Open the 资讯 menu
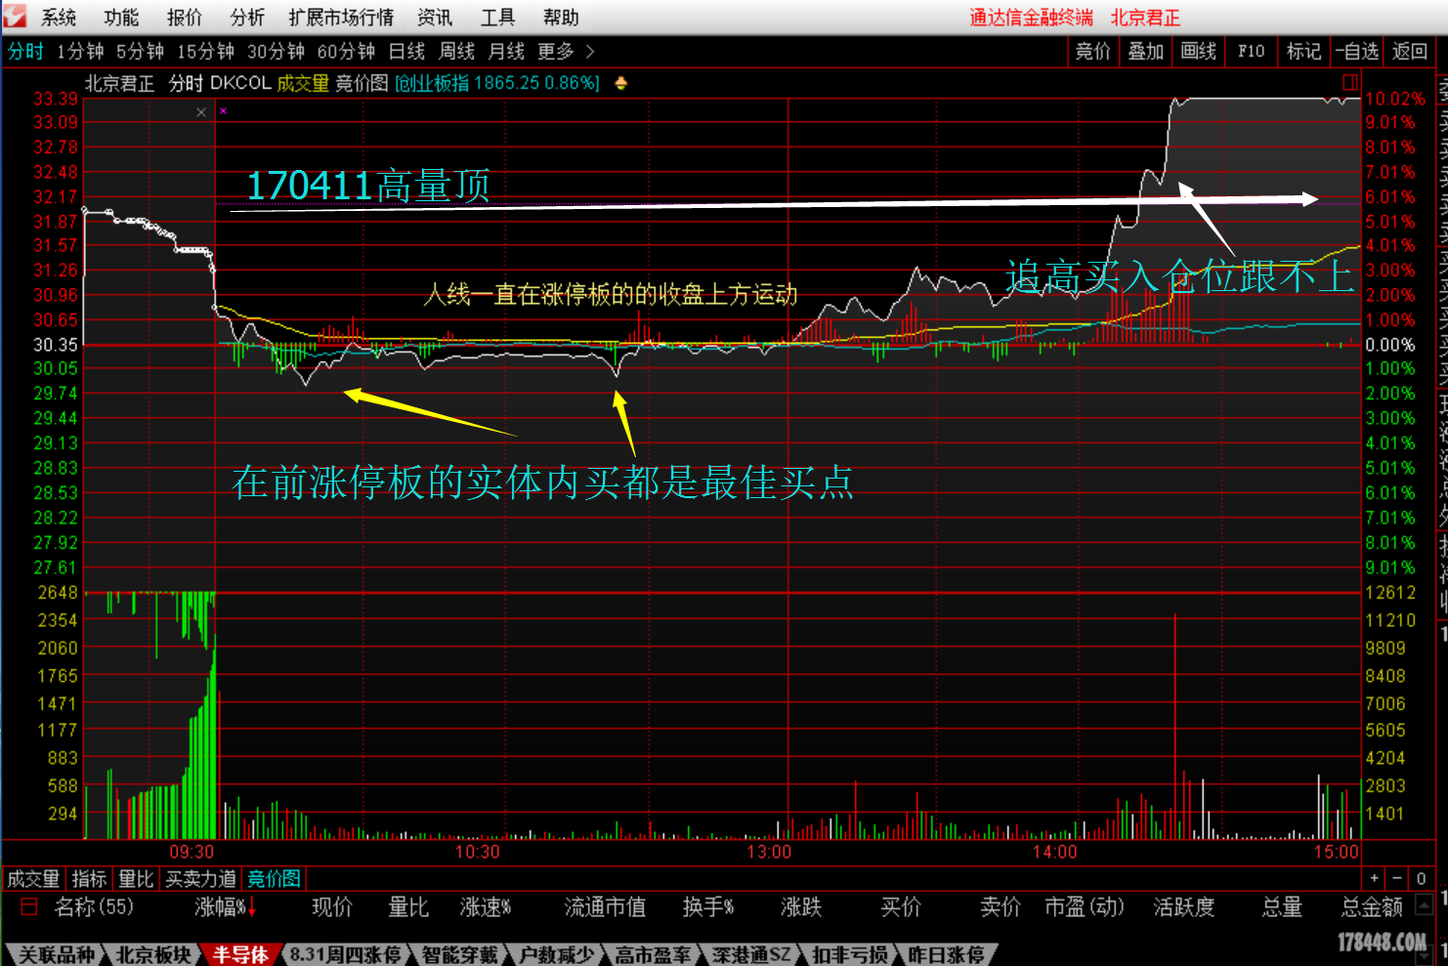Viewport: 1448px width, 966px height. (x=435, y=18)
